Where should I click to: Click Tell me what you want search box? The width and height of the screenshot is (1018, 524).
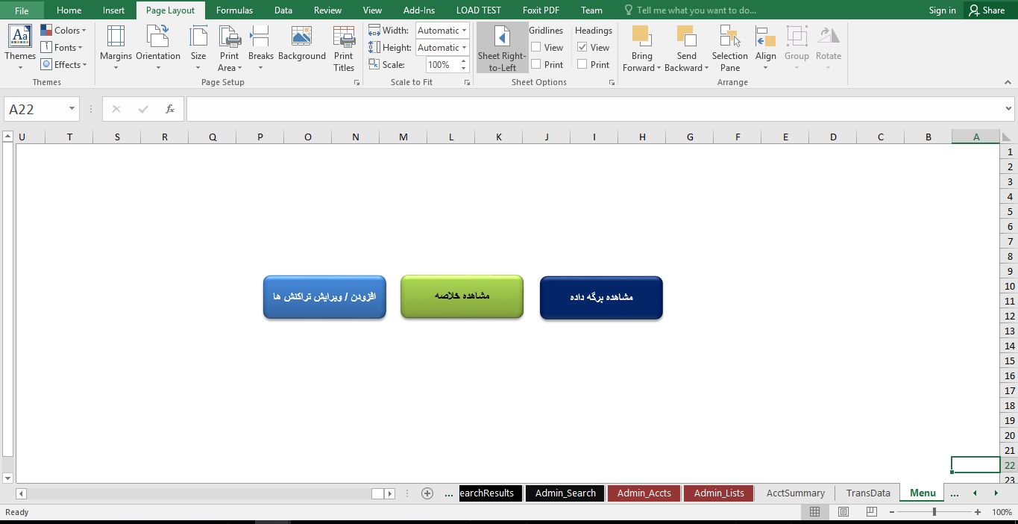[x=690, y=10]
